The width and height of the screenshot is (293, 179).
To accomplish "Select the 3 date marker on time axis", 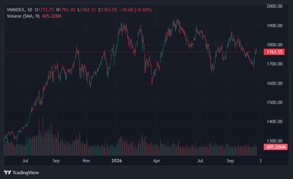I will click(x=260, y=161).
